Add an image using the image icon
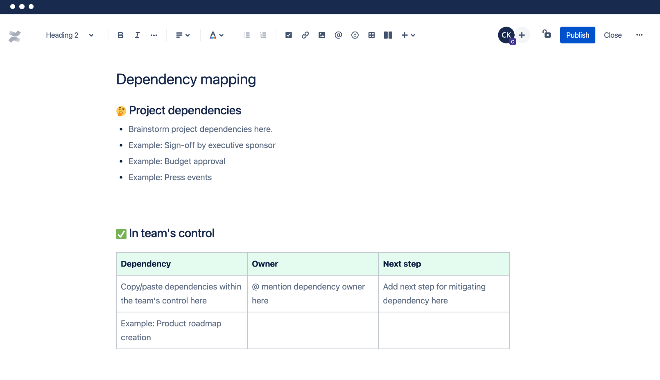 (322, 35)
